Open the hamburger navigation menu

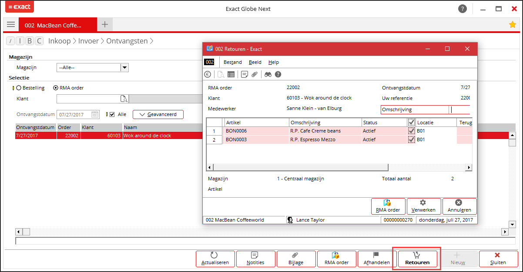point(11,25)
